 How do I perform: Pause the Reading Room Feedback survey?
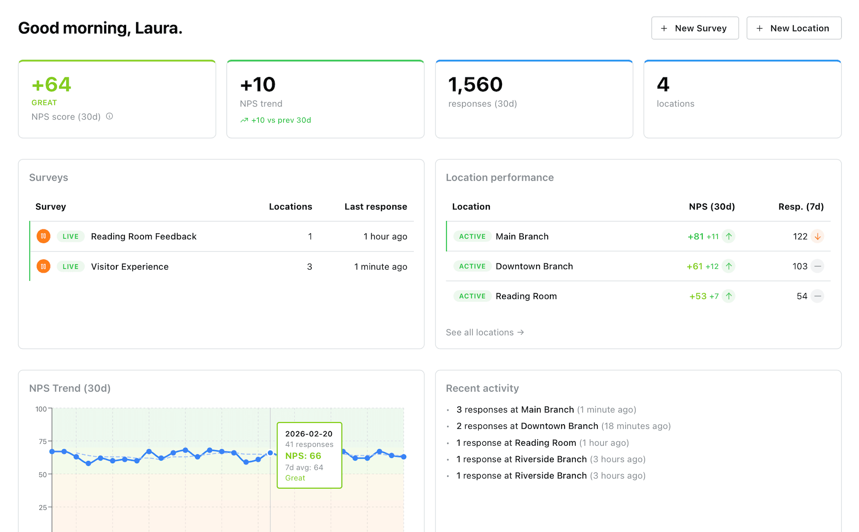click(x=43, y=236)
